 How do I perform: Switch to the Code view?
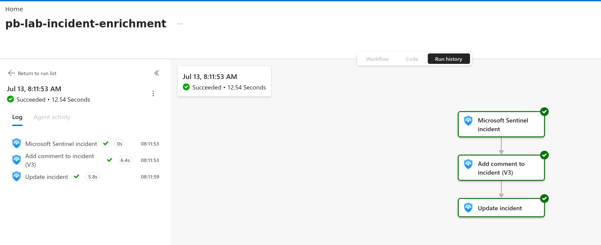tap(412, 59)
